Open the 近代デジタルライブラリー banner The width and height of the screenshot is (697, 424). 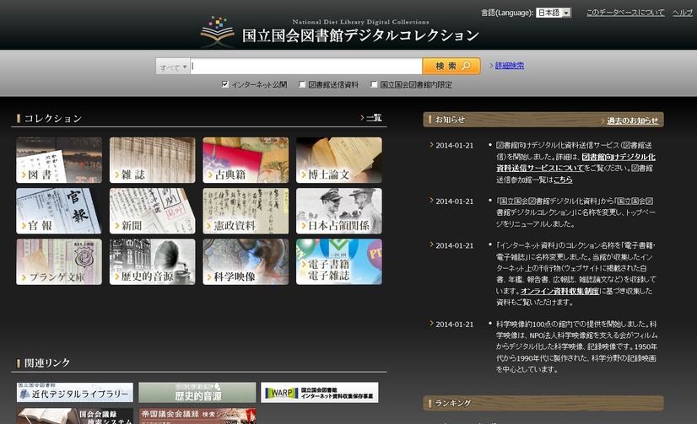[x=74, y=393]
